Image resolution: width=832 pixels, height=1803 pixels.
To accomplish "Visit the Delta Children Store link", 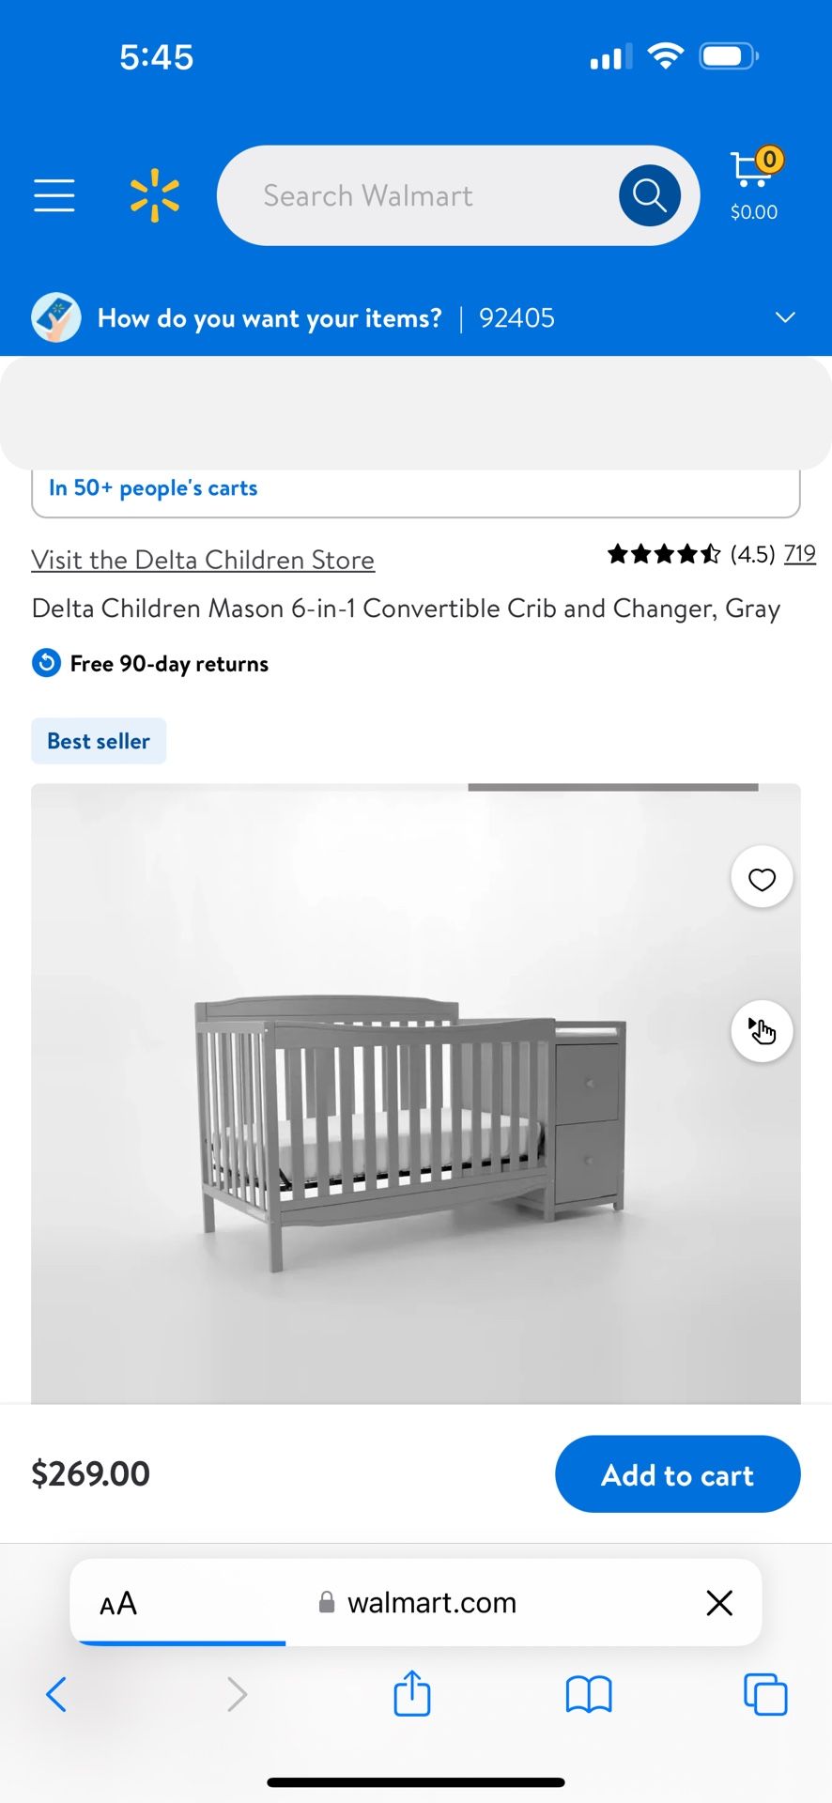I will (x=203, y=560).
